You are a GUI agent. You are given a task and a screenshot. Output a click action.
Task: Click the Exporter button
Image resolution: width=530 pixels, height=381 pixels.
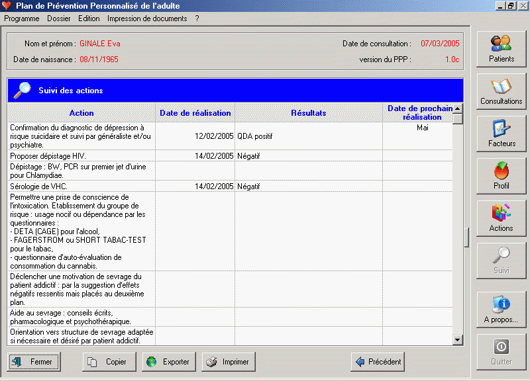coord(169,362)
